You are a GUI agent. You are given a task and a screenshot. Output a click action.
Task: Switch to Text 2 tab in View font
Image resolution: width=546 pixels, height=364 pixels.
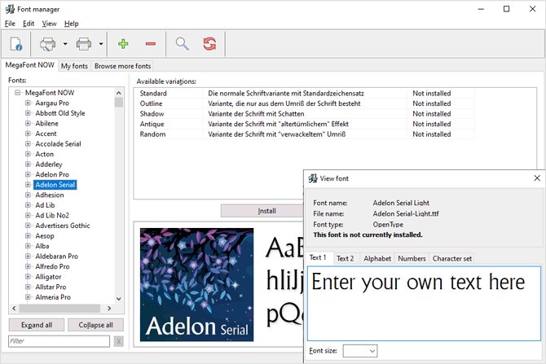[345, 259]
